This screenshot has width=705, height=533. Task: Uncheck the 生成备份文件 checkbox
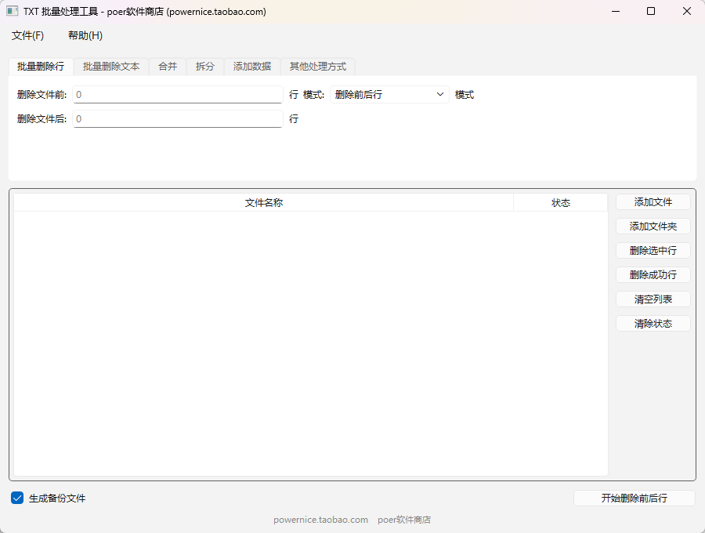click(17, 498)
